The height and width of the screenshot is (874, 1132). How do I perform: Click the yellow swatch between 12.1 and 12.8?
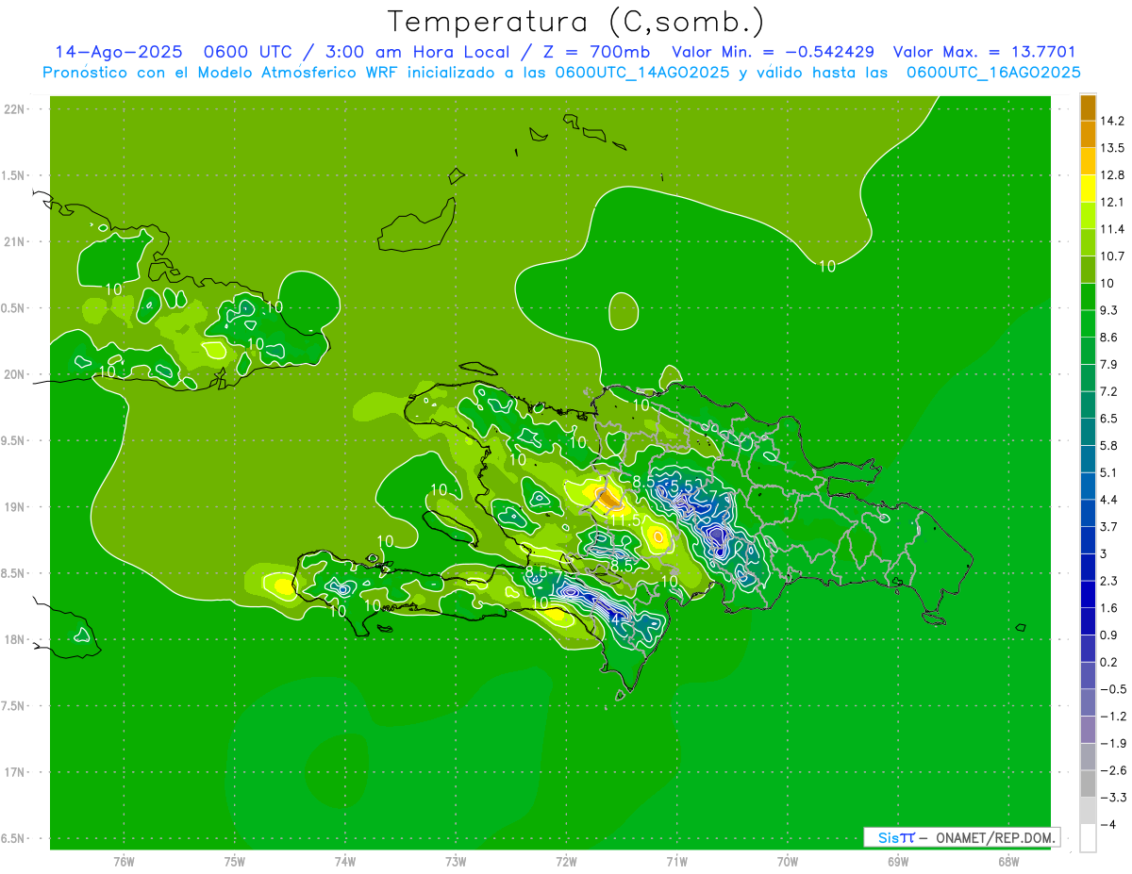click(1088, 188)
